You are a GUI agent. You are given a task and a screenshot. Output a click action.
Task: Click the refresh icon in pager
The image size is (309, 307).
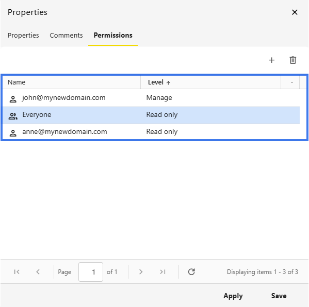pos(191,272)
